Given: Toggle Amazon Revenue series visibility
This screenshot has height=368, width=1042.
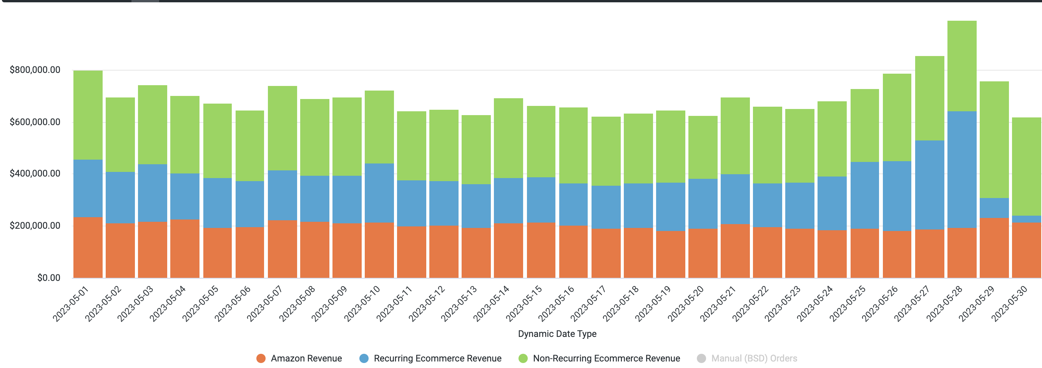Looking at the screenshot, I should [x=299, y=358].
